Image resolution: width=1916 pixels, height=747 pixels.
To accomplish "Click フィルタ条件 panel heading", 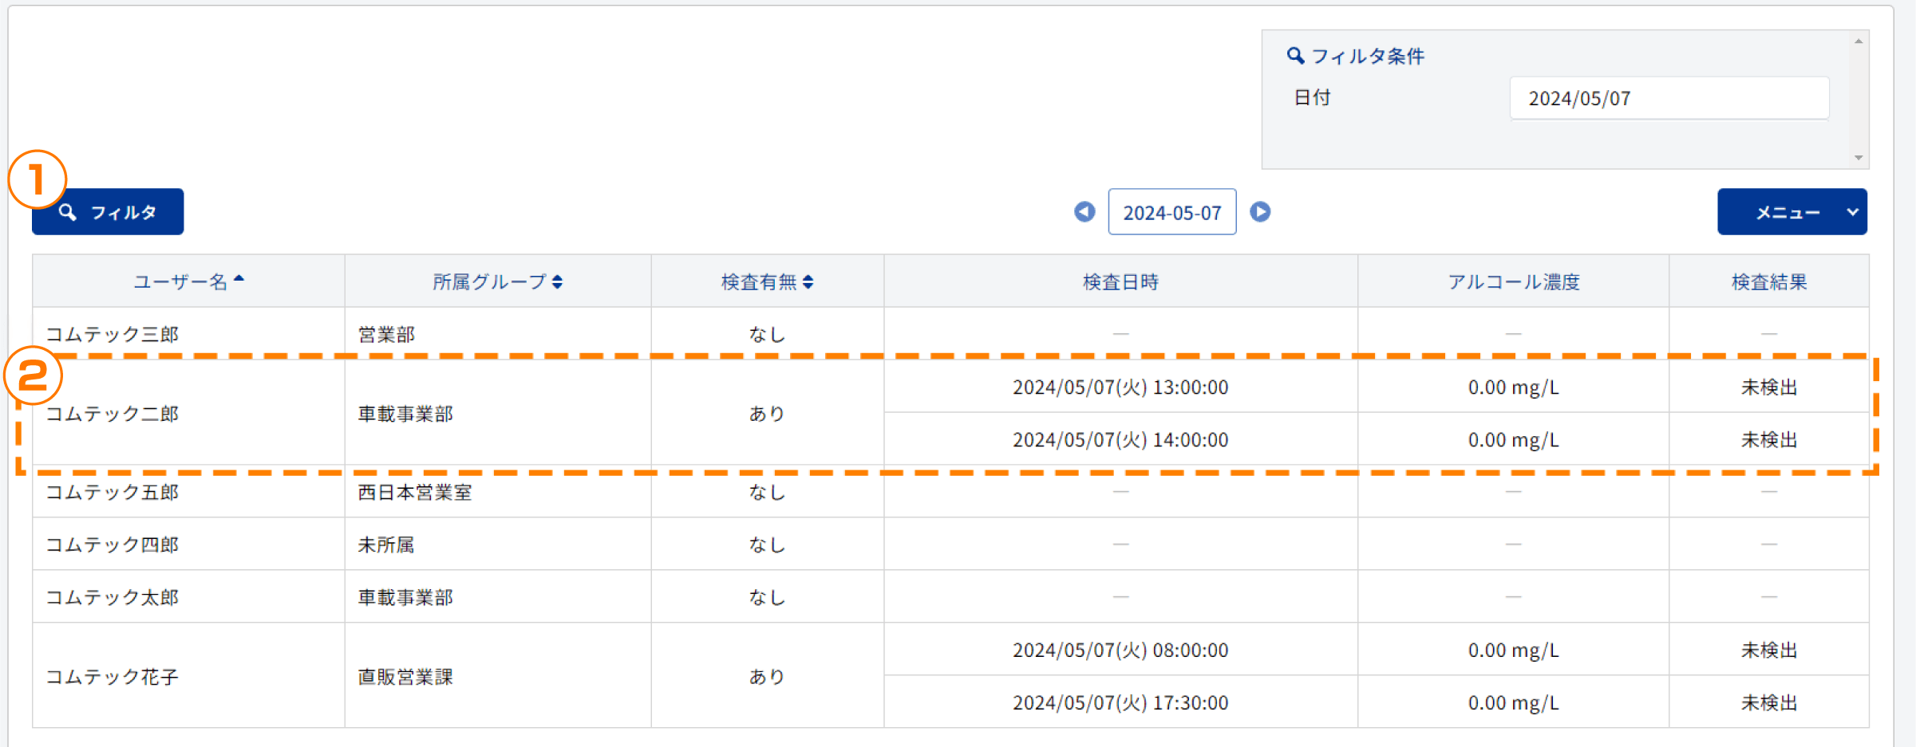I will pos(1356,56).
